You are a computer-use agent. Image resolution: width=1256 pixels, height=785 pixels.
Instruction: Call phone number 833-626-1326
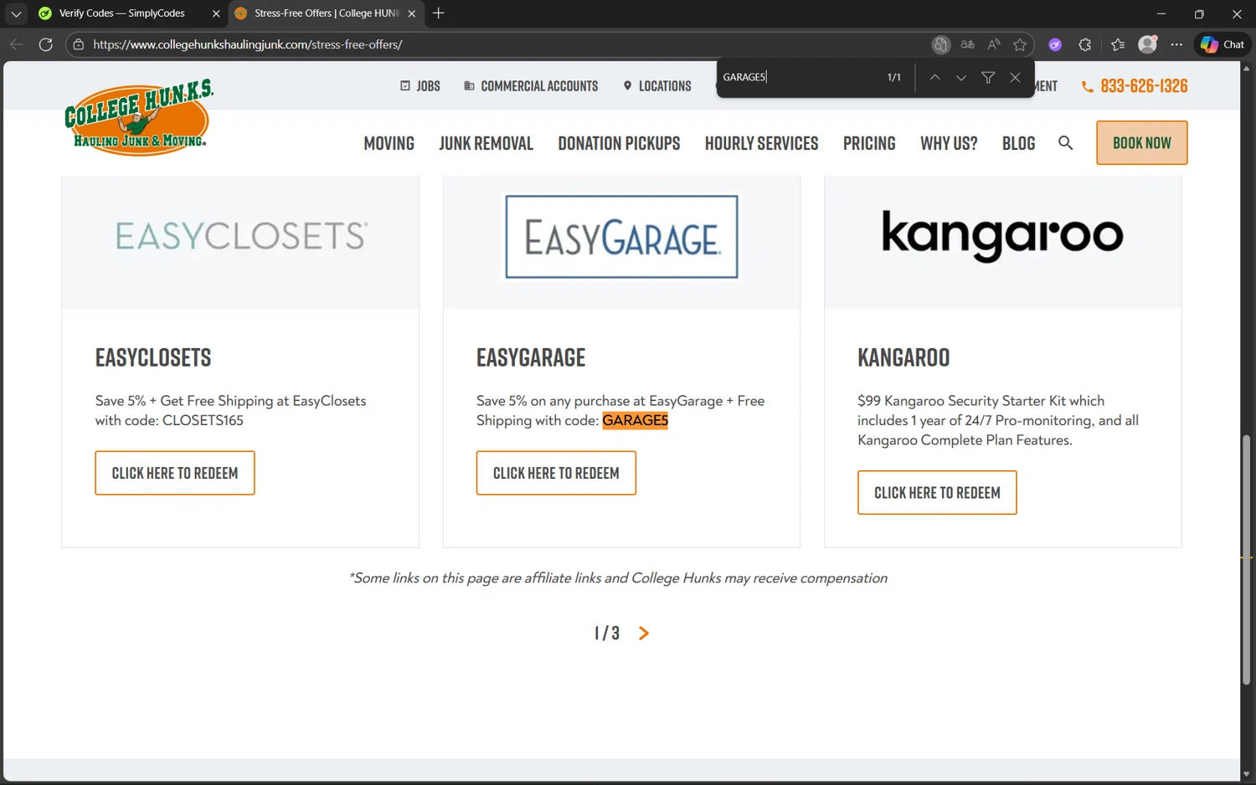[1135, 86]
